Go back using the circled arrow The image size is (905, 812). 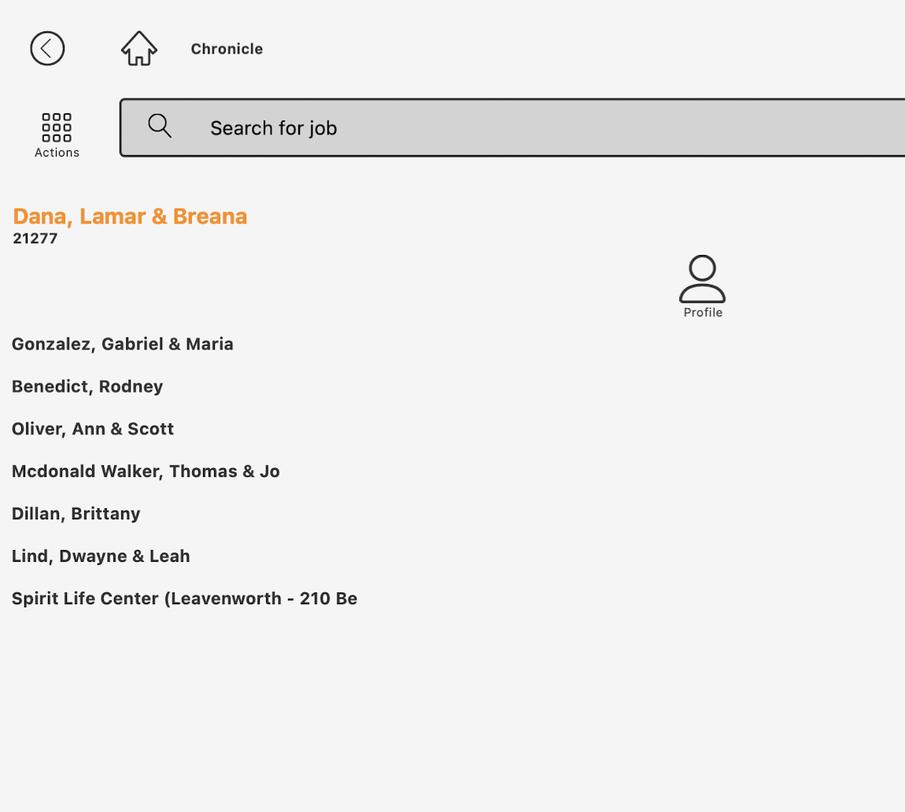(x=47, y=49)
